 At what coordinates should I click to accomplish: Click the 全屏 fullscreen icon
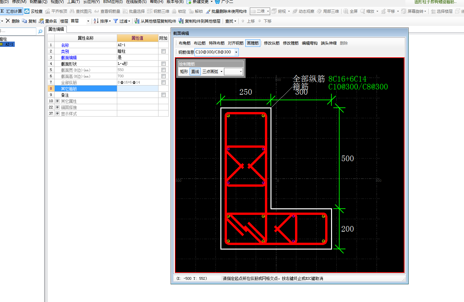[x=346, y=11]
